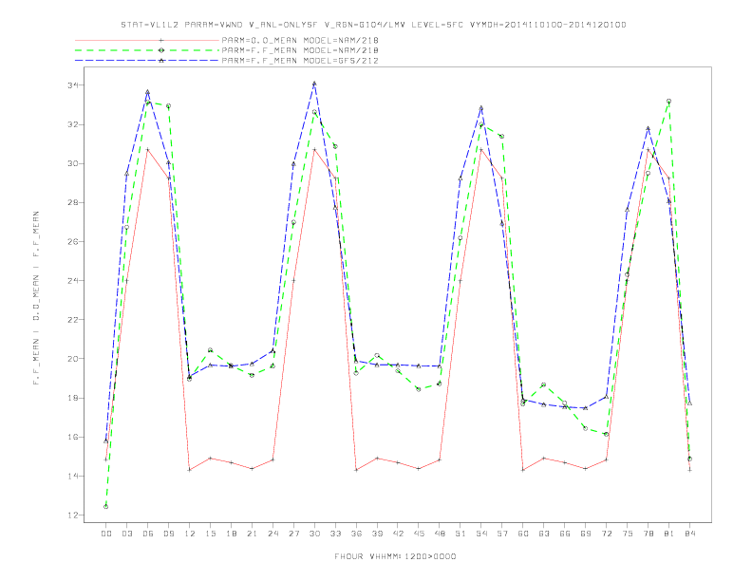Viewport: 752px width, 581px height.
Task: Click x-axis hour label 21
Action: pyautogui.click(x=252, y=534)
